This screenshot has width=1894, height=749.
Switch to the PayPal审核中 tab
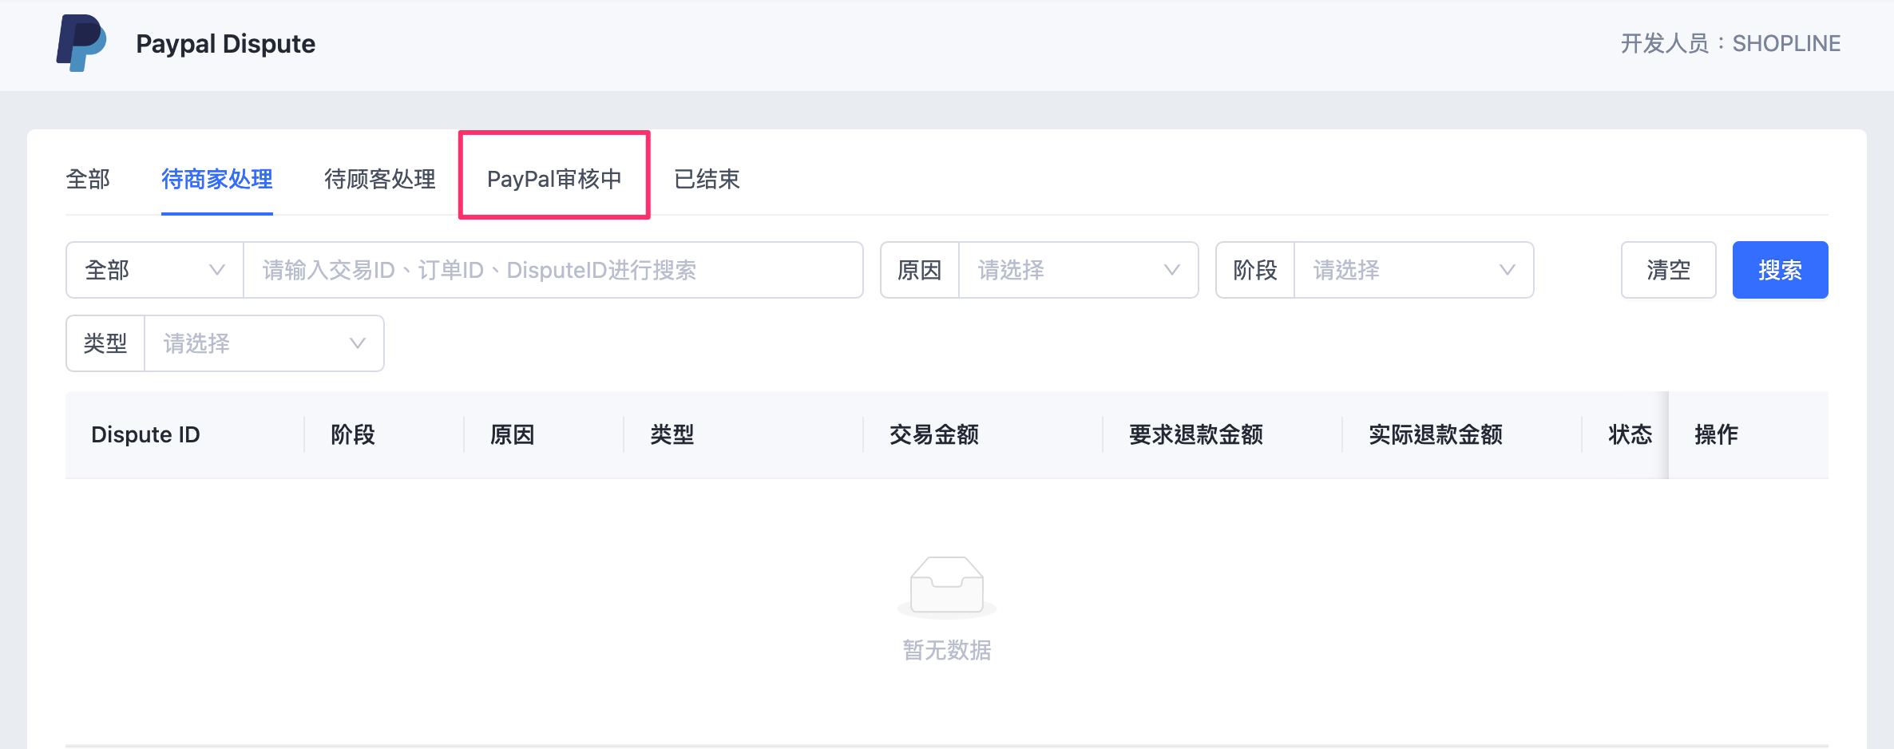554,179
